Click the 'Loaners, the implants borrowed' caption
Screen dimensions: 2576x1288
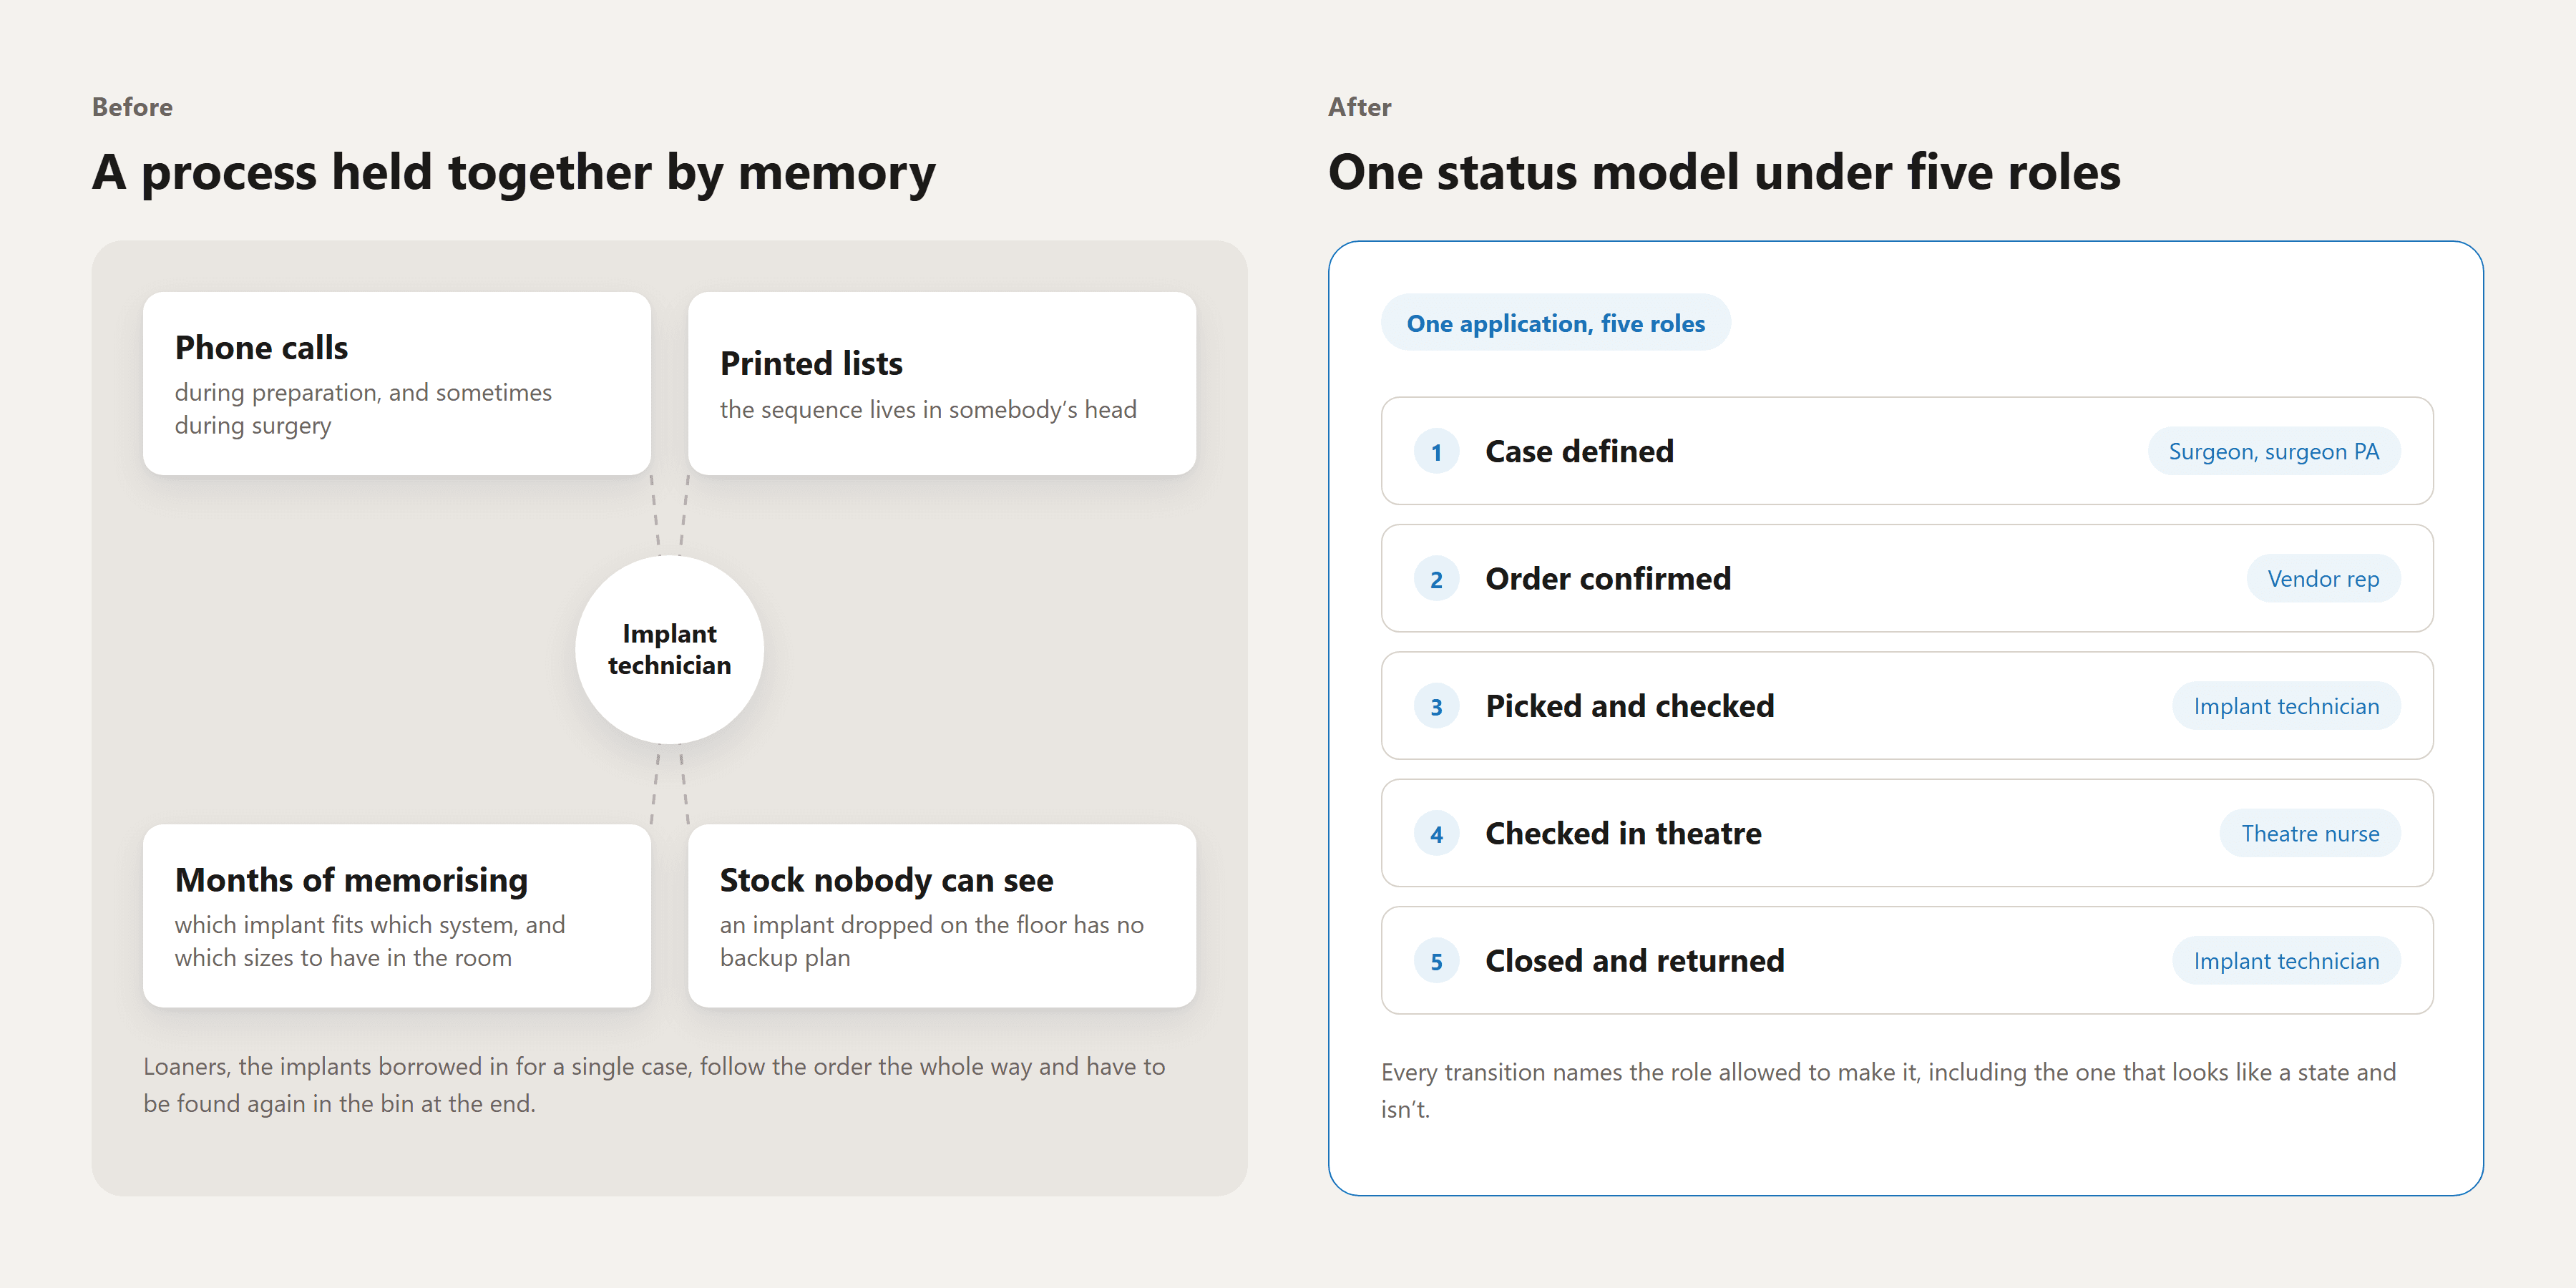[654, 1085]
